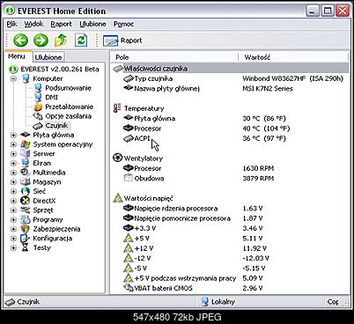This screenshot has width=354, height=324.
Task: Go forward with the green right arrow
Action: (41, 40)
